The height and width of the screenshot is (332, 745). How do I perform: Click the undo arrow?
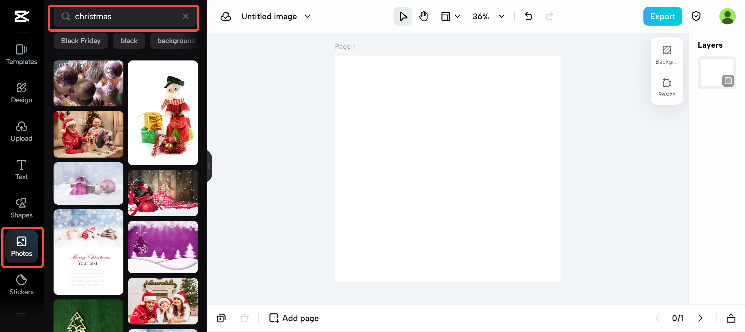click(x=528, y=16)
